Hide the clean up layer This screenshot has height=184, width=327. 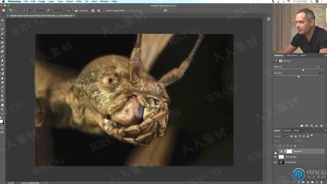[x=275, y=157]
